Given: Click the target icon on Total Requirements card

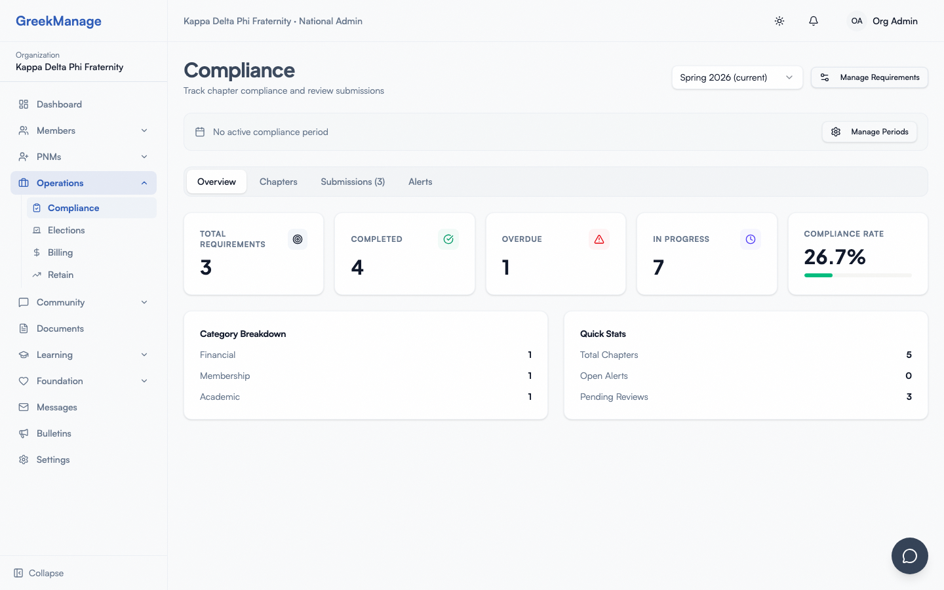Looking at the screenshot, I should (297, 239).
